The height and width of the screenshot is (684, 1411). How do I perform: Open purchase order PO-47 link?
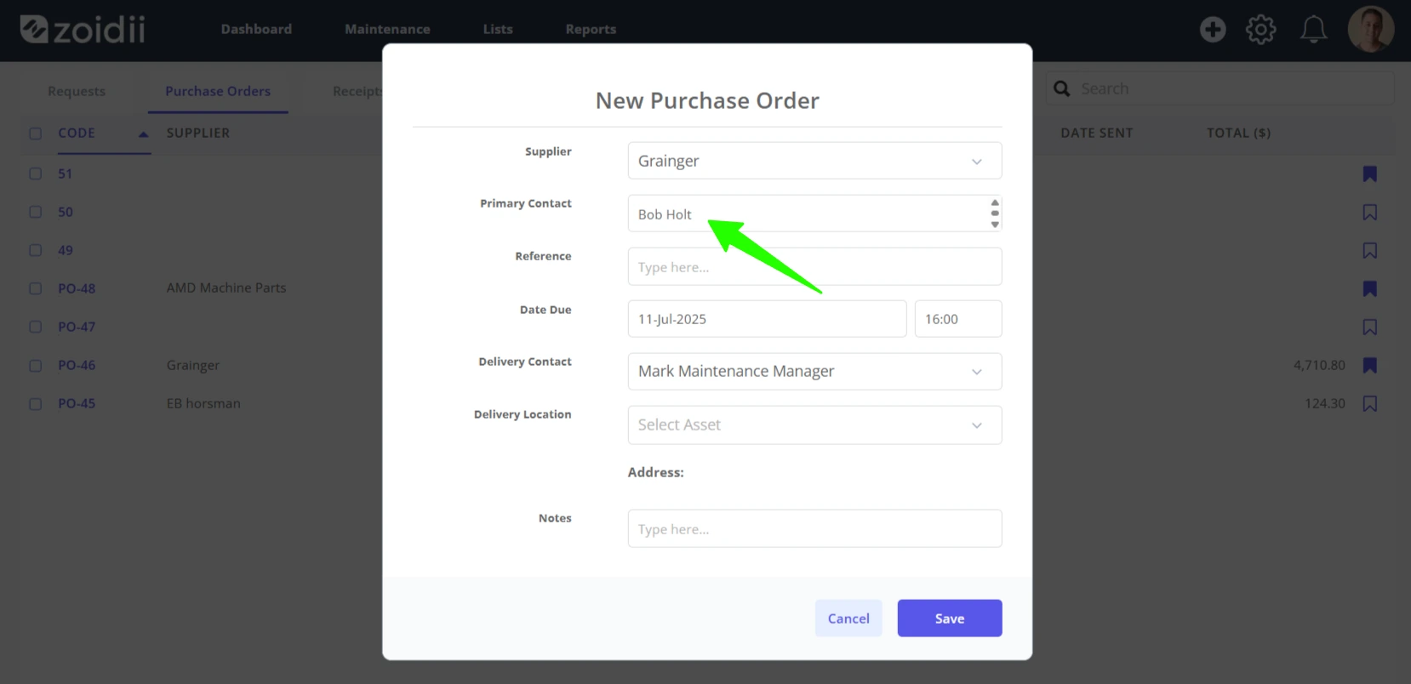point(77,327)
